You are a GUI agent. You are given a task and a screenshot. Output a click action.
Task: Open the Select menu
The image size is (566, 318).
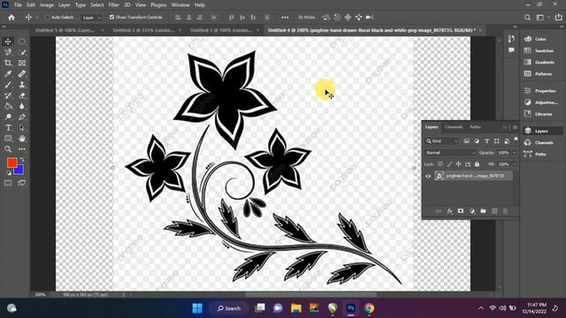pyautogui.click(x=96, y=5)
